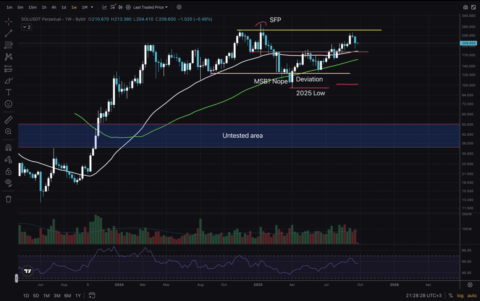Switch to the 4h timeframe
The height and width of the screenshot is (301, 480).
point(54,7)
